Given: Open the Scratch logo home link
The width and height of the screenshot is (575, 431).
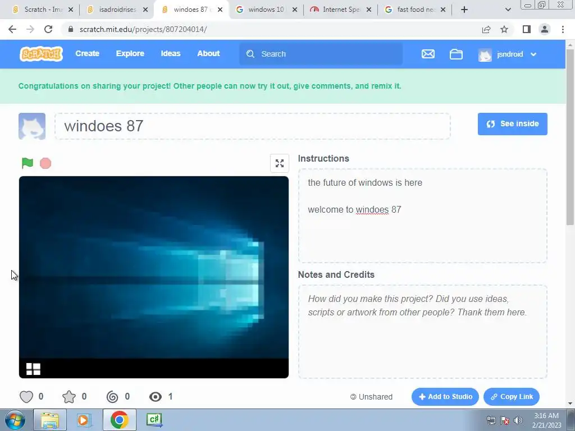Looking at the screenshot, I should [41, 54].
